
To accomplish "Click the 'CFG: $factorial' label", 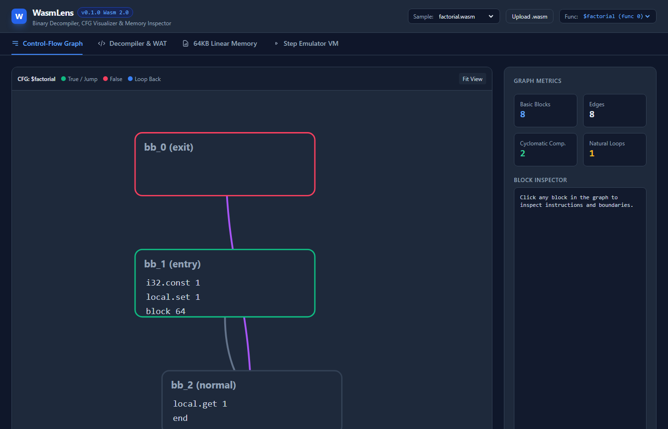I will tap(37, 79).
